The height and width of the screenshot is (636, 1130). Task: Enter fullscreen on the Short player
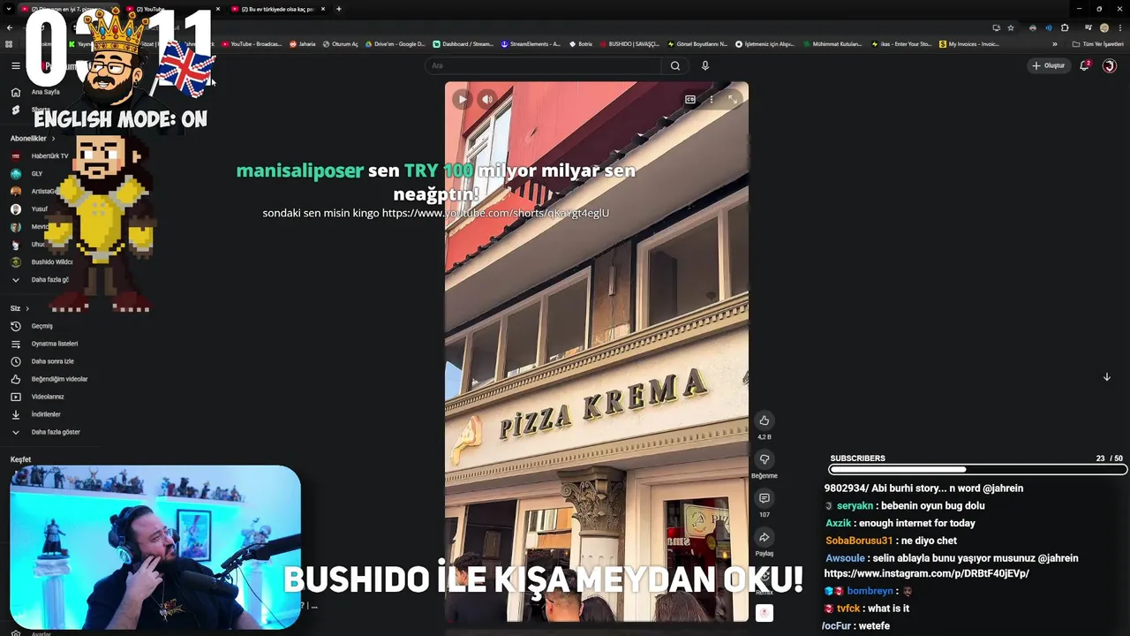click(733, 100)
